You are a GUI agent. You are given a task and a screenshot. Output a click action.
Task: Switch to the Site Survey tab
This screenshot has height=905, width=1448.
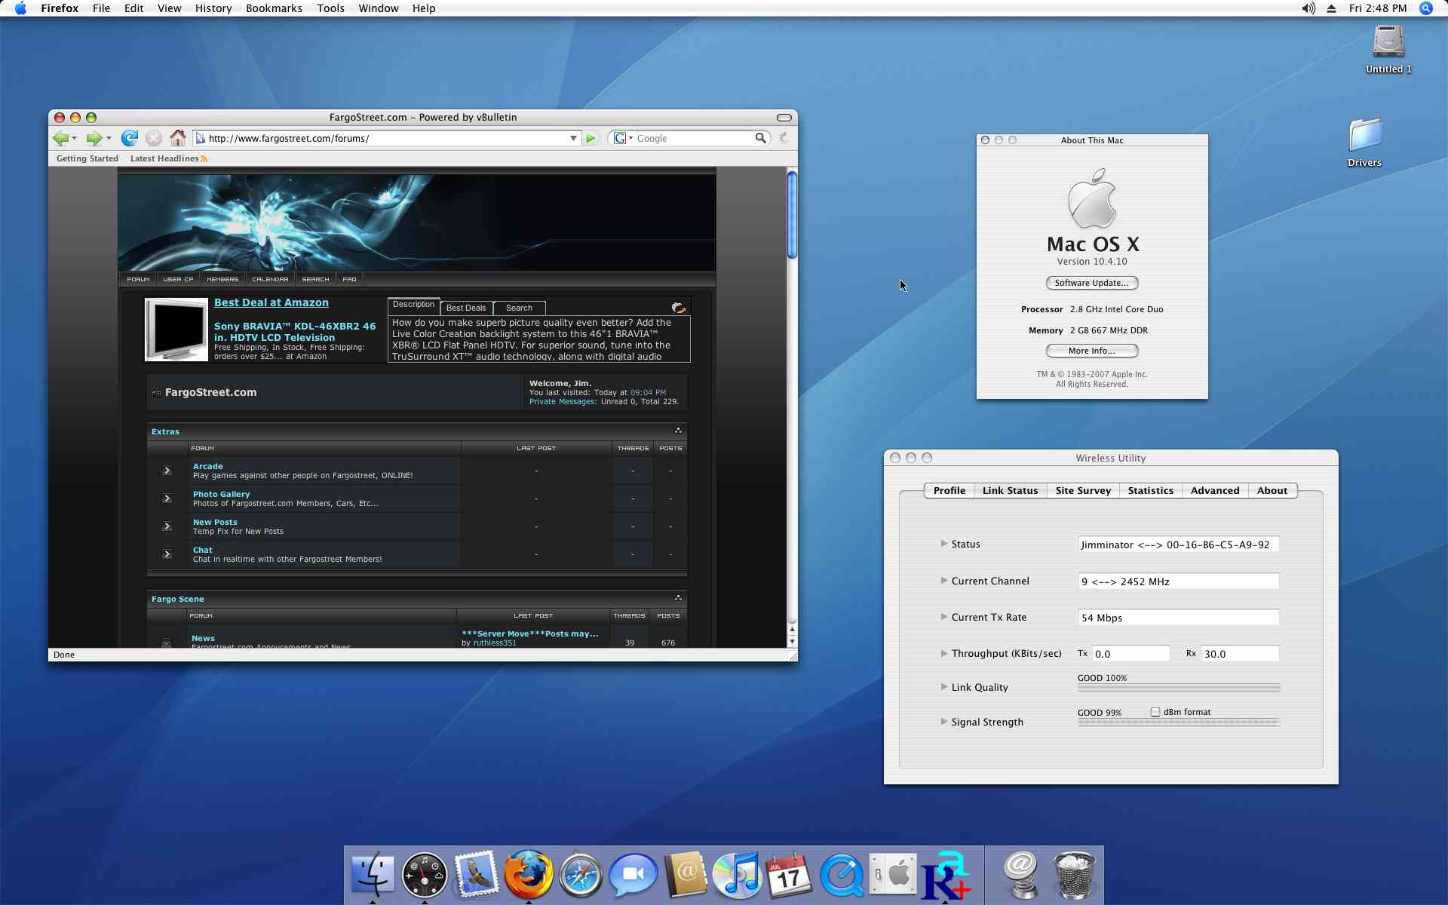tap(1083, 490)
